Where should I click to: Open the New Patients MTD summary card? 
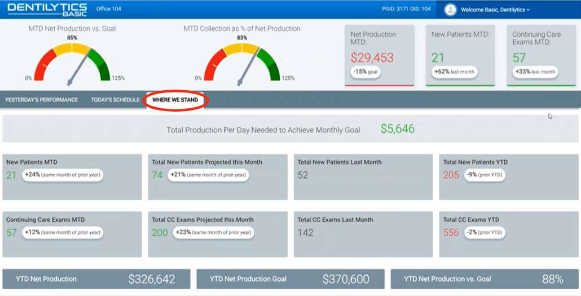460,55
